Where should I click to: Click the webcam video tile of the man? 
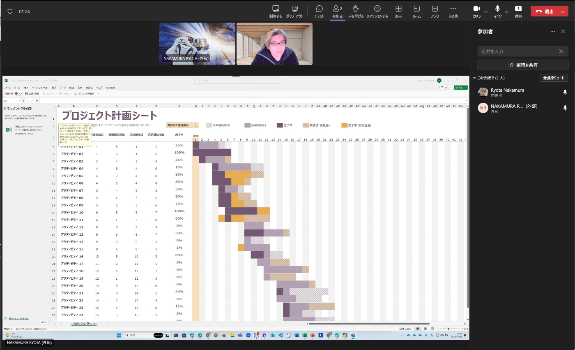(274, 44)
